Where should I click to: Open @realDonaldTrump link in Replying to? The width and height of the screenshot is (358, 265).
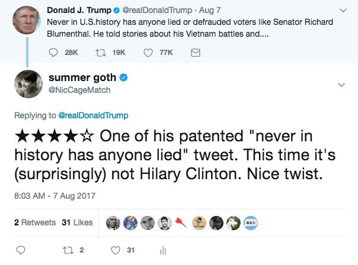pyautogui.click(x=94, y=115)
